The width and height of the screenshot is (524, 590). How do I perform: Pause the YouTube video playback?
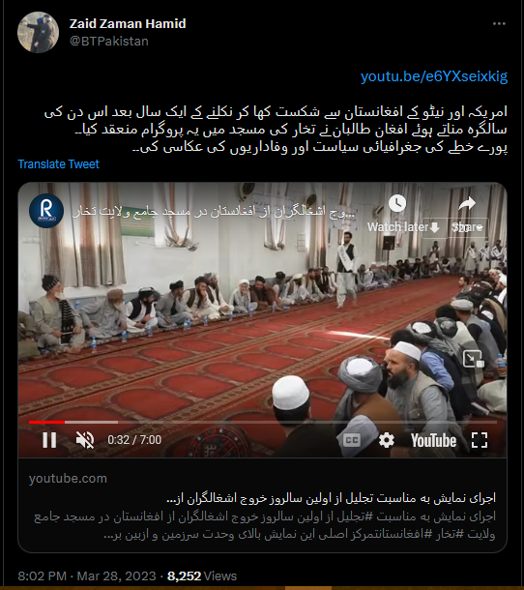(x=49, y=439)
